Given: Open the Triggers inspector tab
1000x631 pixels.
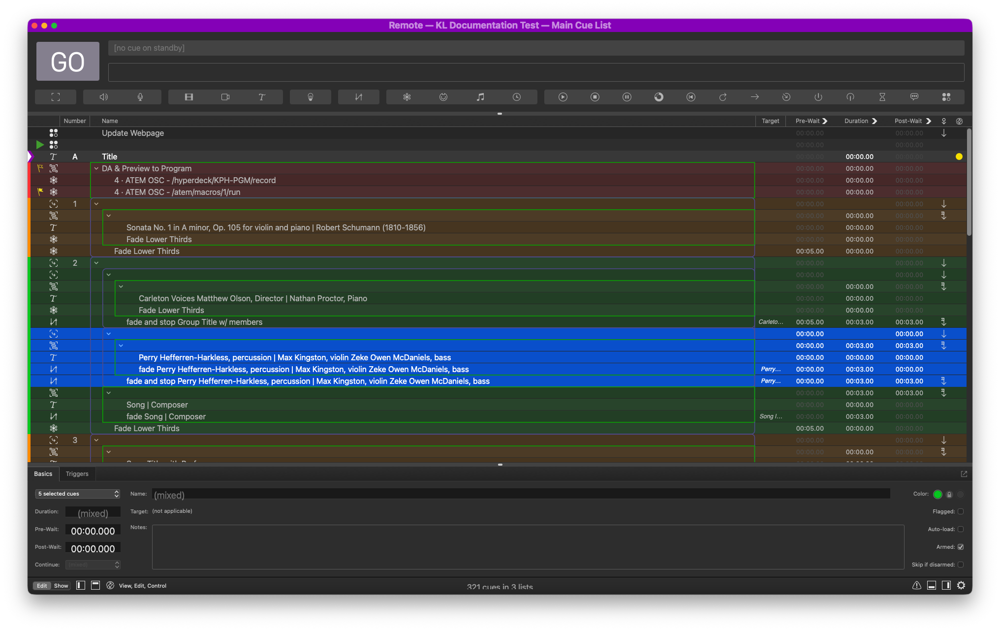Looking at the screenshot, I should coord(77,474).
